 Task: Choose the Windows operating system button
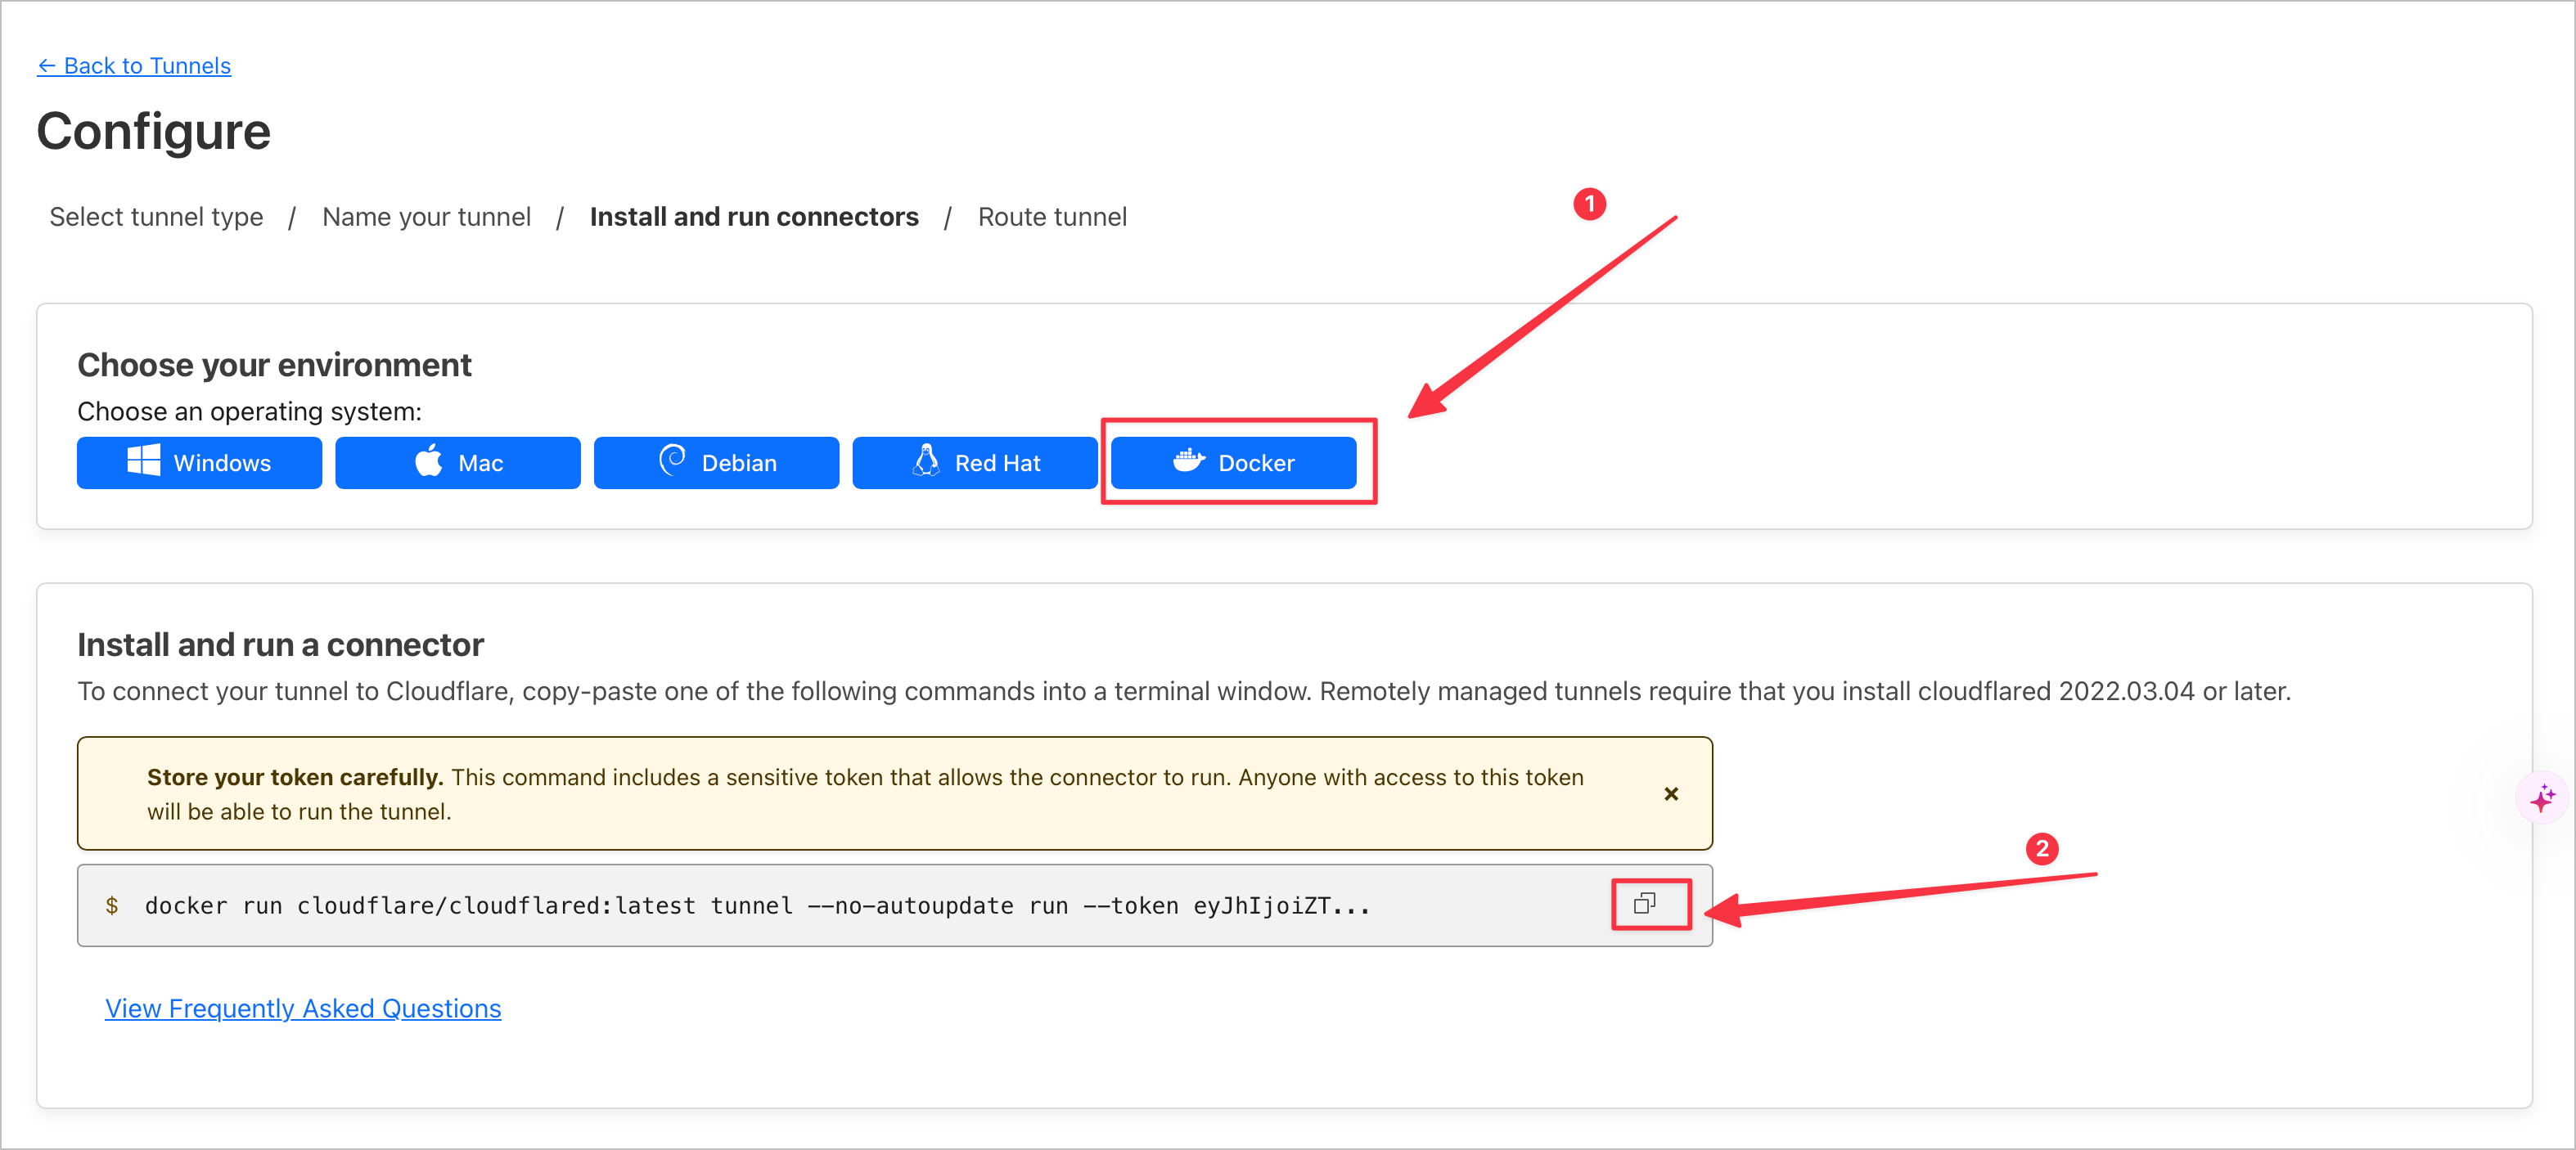click(x=199, y=463)
